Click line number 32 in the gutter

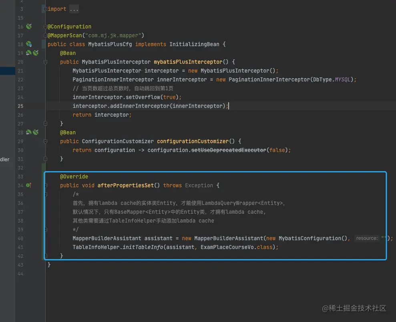point(20,168)
